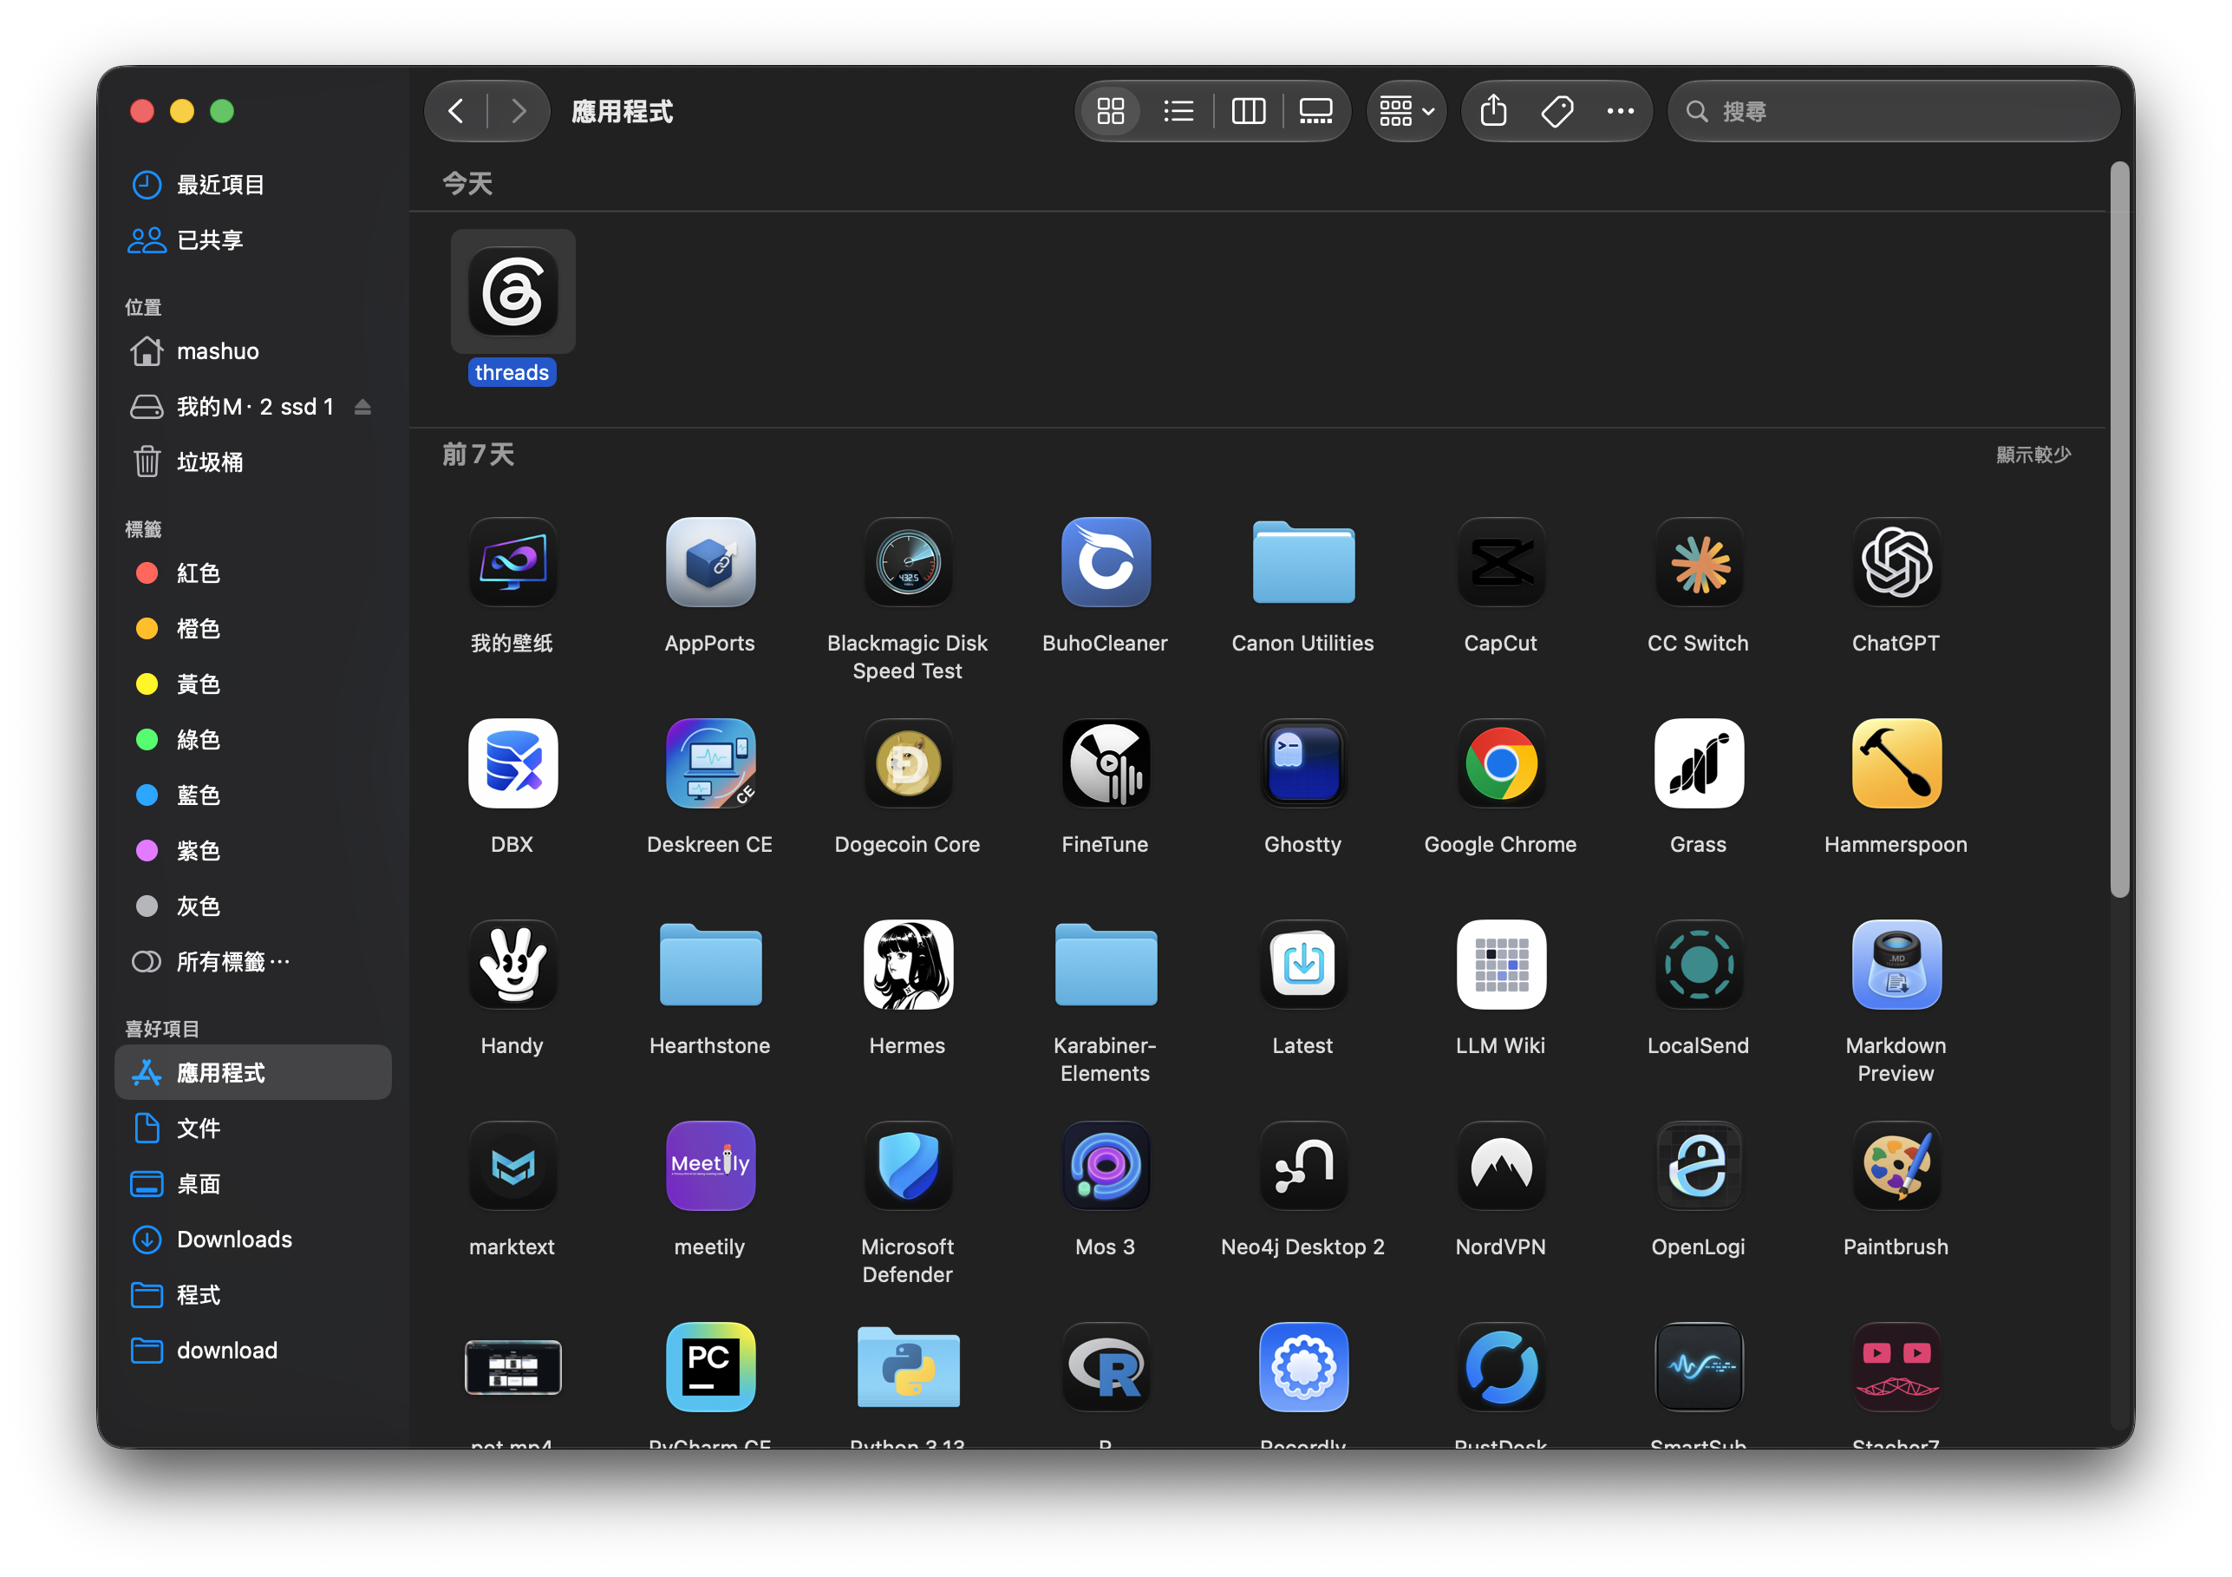
Task: Filter by the 紅色 red tag
Action: coord(252,573)
